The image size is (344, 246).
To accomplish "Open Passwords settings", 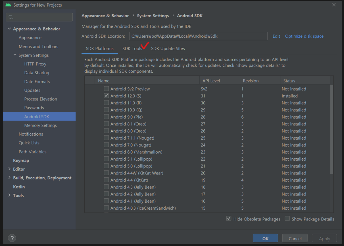I will [x=34, y=108].
